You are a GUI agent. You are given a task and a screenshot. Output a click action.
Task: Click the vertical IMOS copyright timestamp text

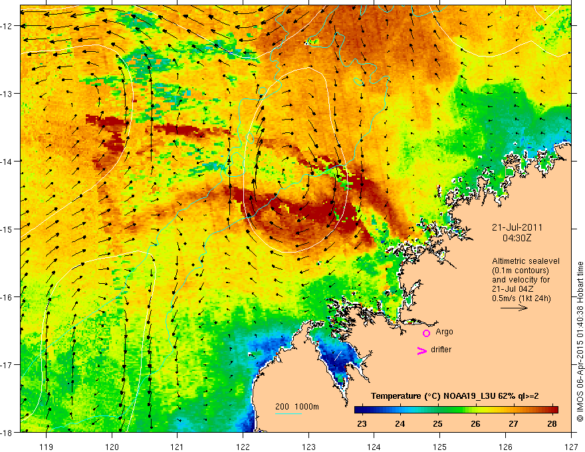point(580,342)
